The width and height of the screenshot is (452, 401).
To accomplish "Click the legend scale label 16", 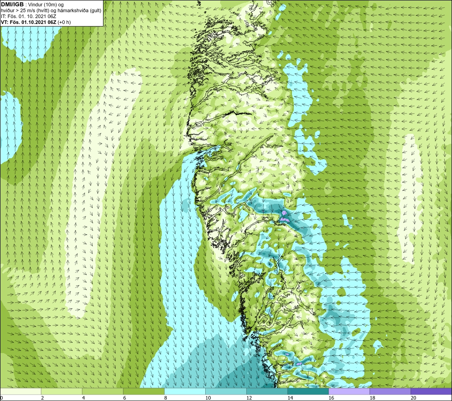I will pyautogui.click(x=331, y=398).
